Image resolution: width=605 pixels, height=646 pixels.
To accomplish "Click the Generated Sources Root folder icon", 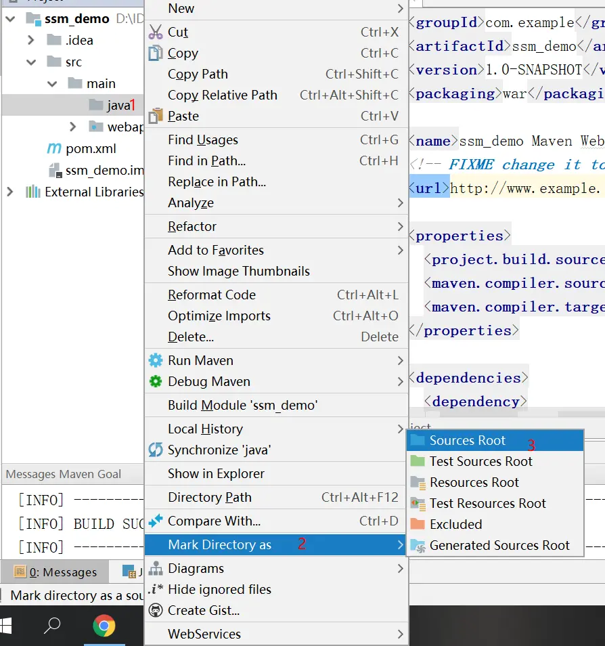I will [x=418, y=546].
